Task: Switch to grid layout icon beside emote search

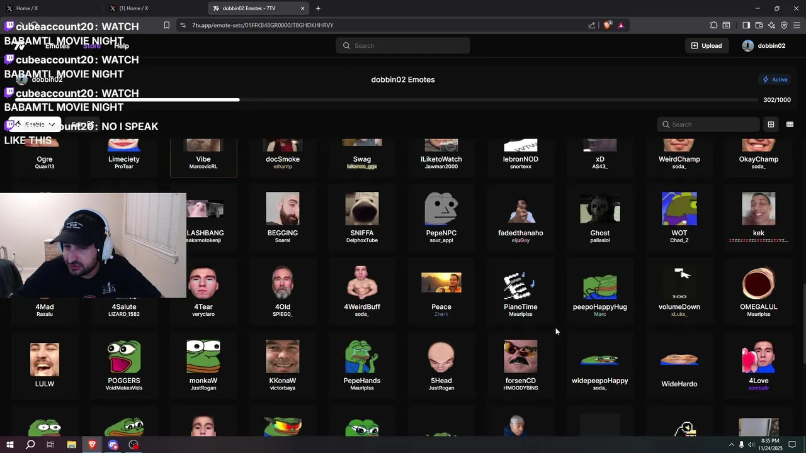Action: 771,125
